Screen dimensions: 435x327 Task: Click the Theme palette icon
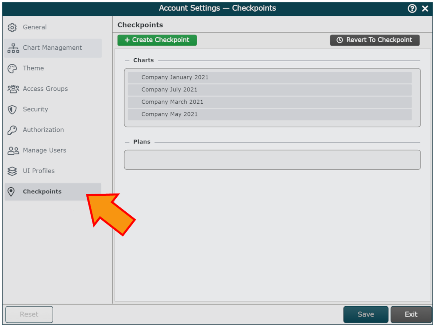pos(13,69)
